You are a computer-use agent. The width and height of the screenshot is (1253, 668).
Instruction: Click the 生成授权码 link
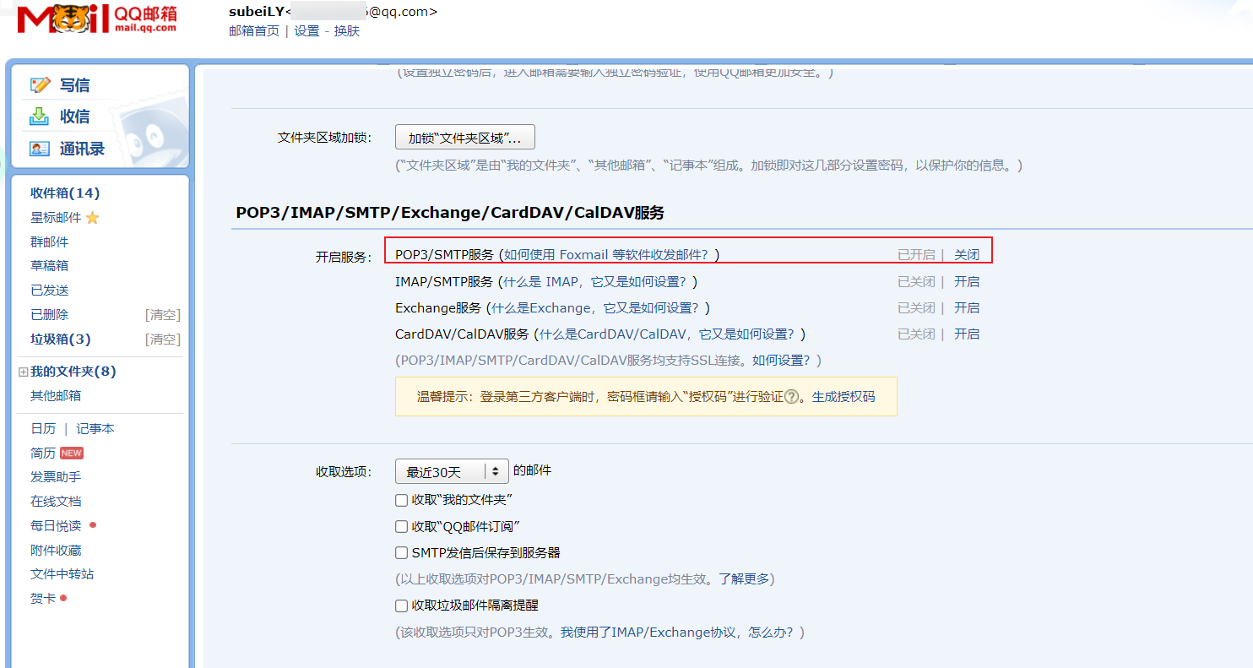844,396
